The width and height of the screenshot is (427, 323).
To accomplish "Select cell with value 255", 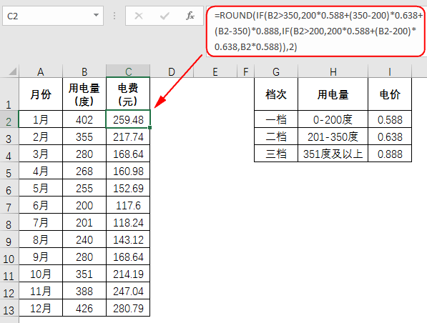I will tap(84, 188).
